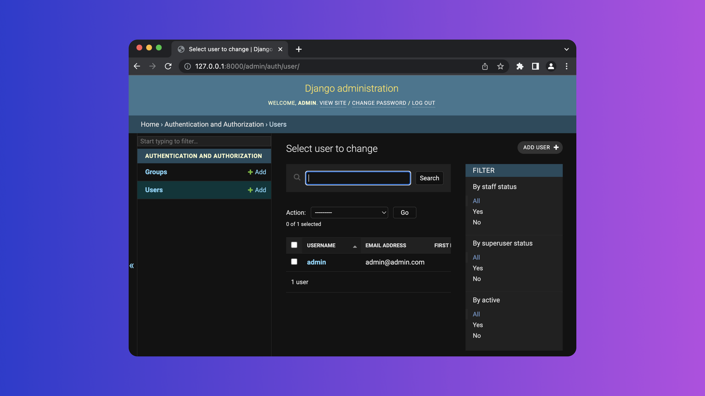This screenshot has width=705, height=396.
Task: Open the admin user link
Action: 316,262
